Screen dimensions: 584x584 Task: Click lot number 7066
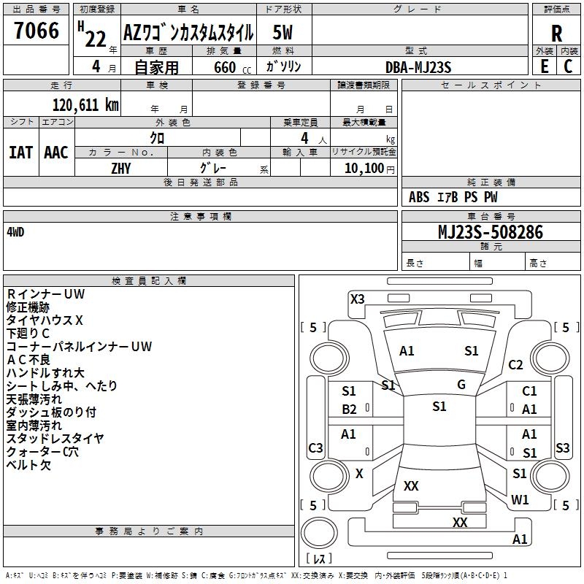(x=36, y=31)
